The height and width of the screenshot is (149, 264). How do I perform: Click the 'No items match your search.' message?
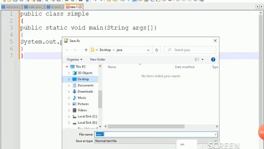pos(161,76)
